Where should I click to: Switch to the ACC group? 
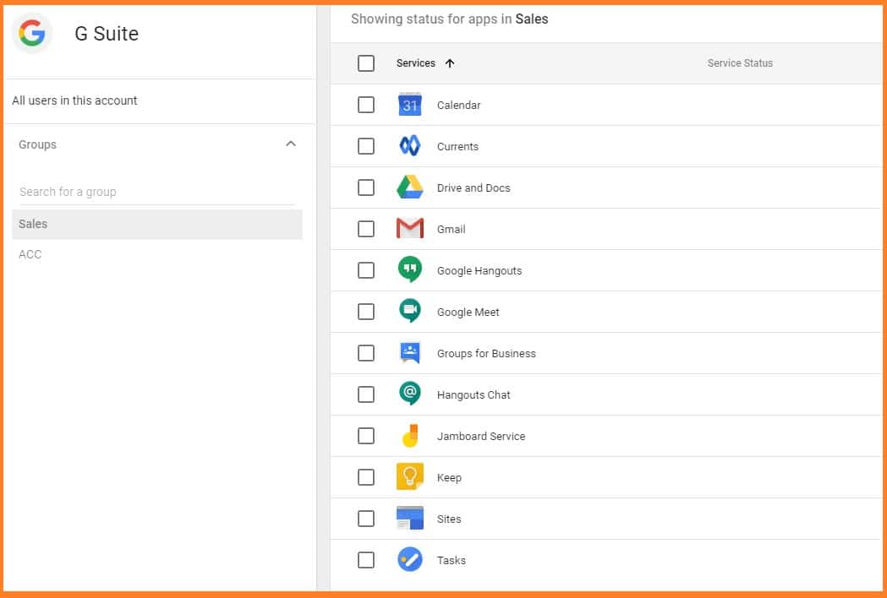coord(30,254)
